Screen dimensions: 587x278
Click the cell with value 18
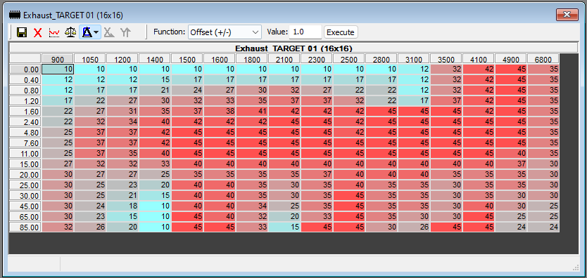click(122, 206)
